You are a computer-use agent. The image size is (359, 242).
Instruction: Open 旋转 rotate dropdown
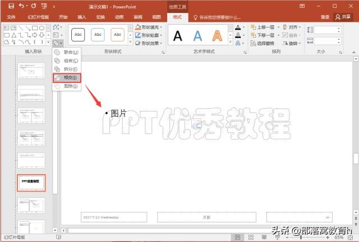tap(292, 43)
